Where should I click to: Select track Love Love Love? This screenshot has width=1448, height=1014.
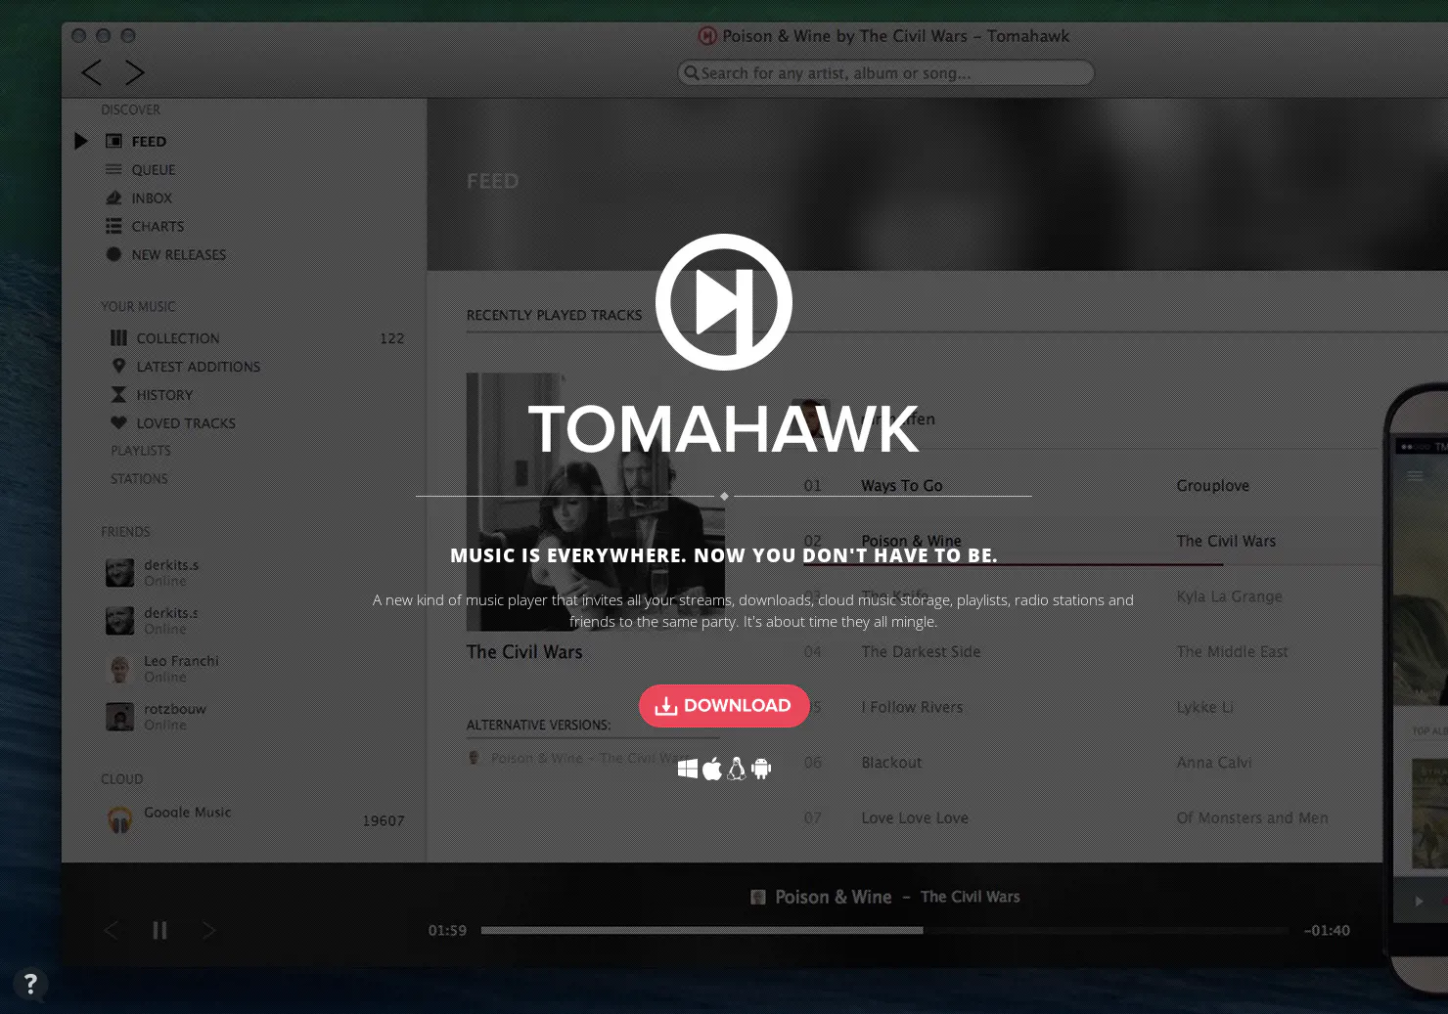[915, 818]
